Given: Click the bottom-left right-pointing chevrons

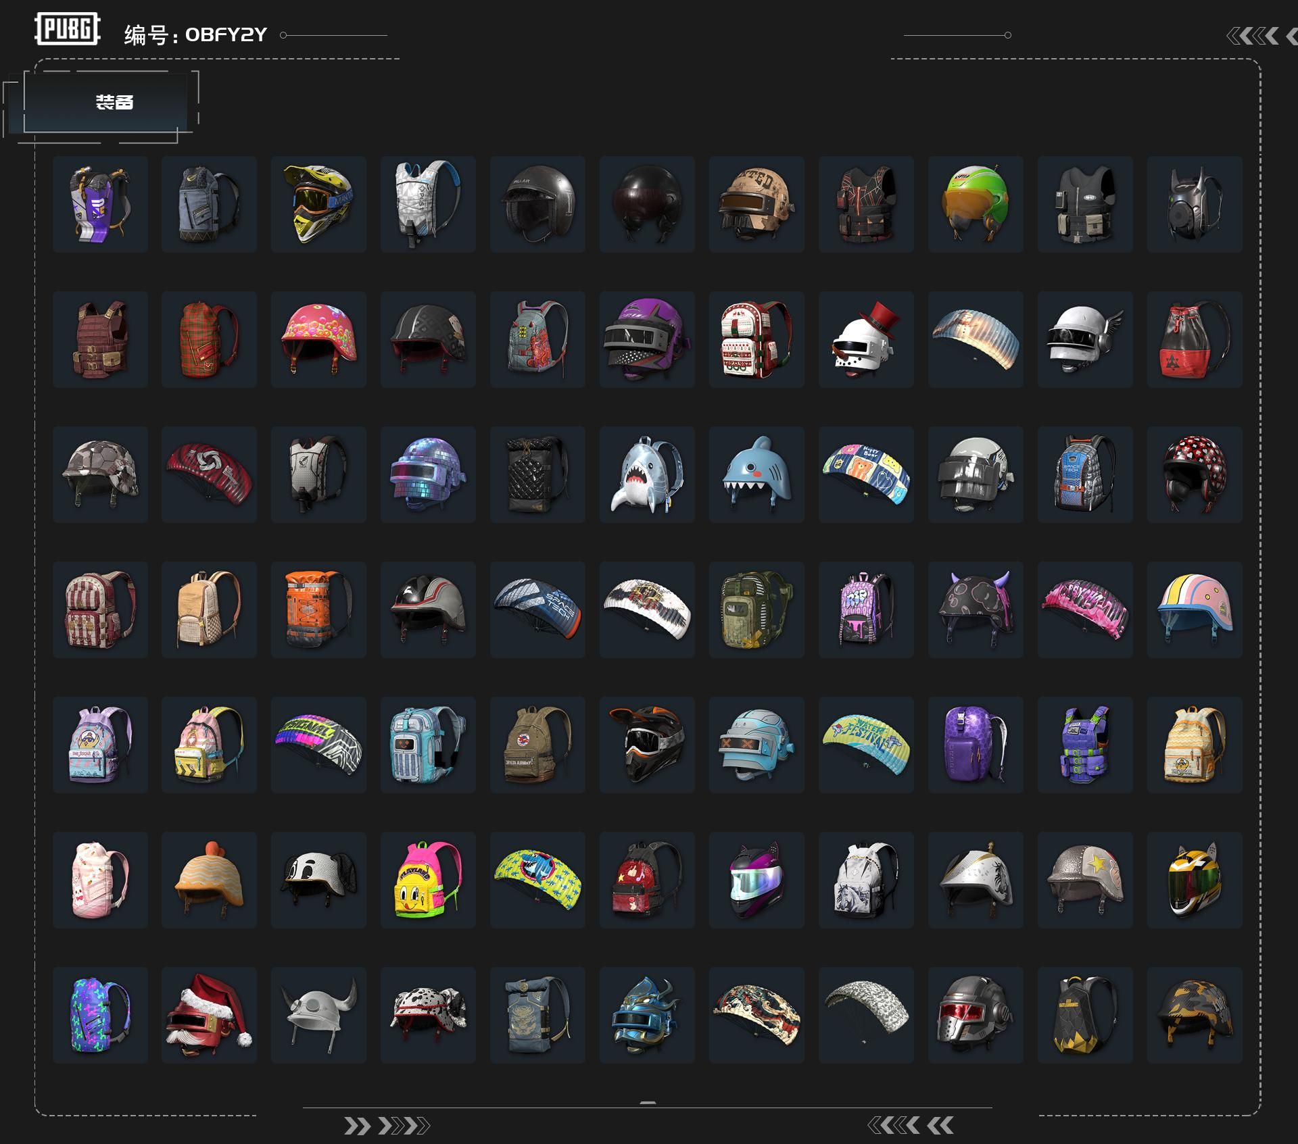Looking at the screenshot, I should coord(386,1126).
